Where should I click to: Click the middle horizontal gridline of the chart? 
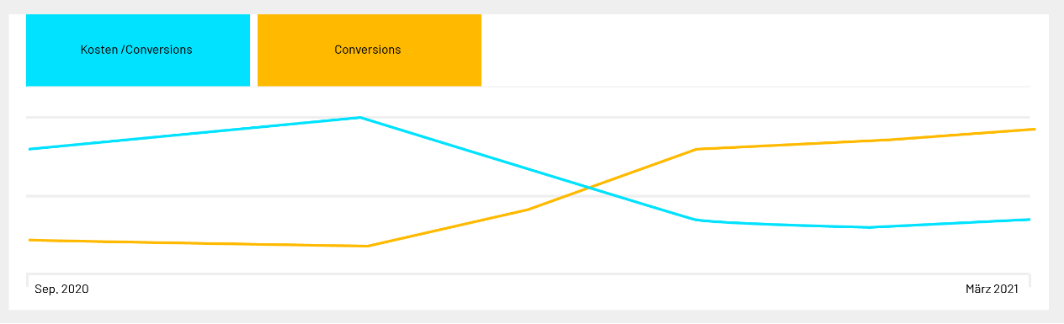coord(528,196)
